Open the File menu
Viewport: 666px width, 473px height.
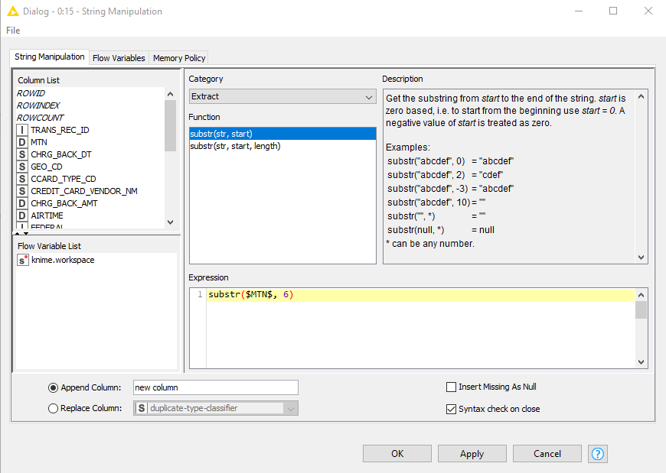point(13,31)
